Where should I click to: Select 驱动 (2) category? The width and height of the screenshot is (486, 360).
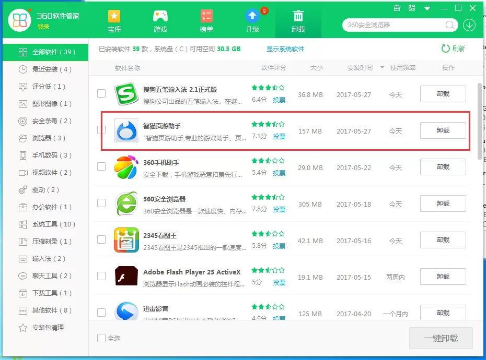click(x=45, y=190)
